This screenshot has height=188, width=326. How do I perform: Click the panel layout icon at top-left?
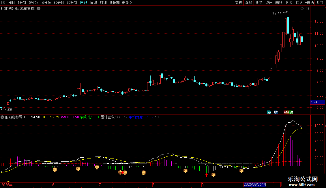pos(3,3)
